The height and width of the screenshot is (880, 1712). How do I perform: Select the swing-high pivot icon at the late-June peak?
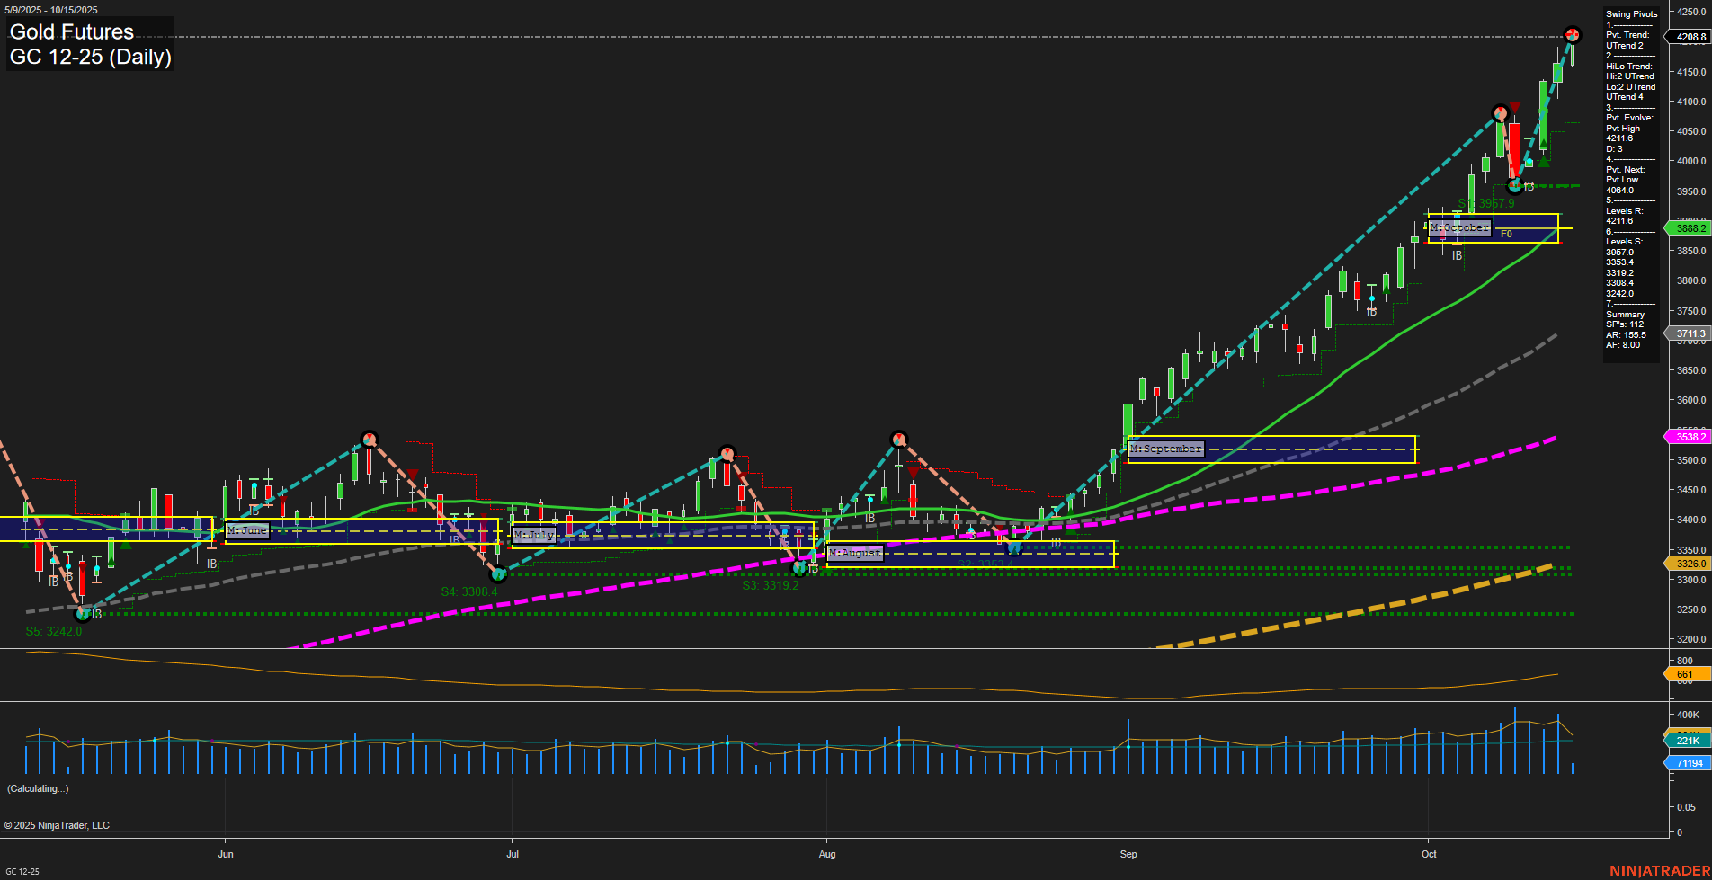click(371, 438)
